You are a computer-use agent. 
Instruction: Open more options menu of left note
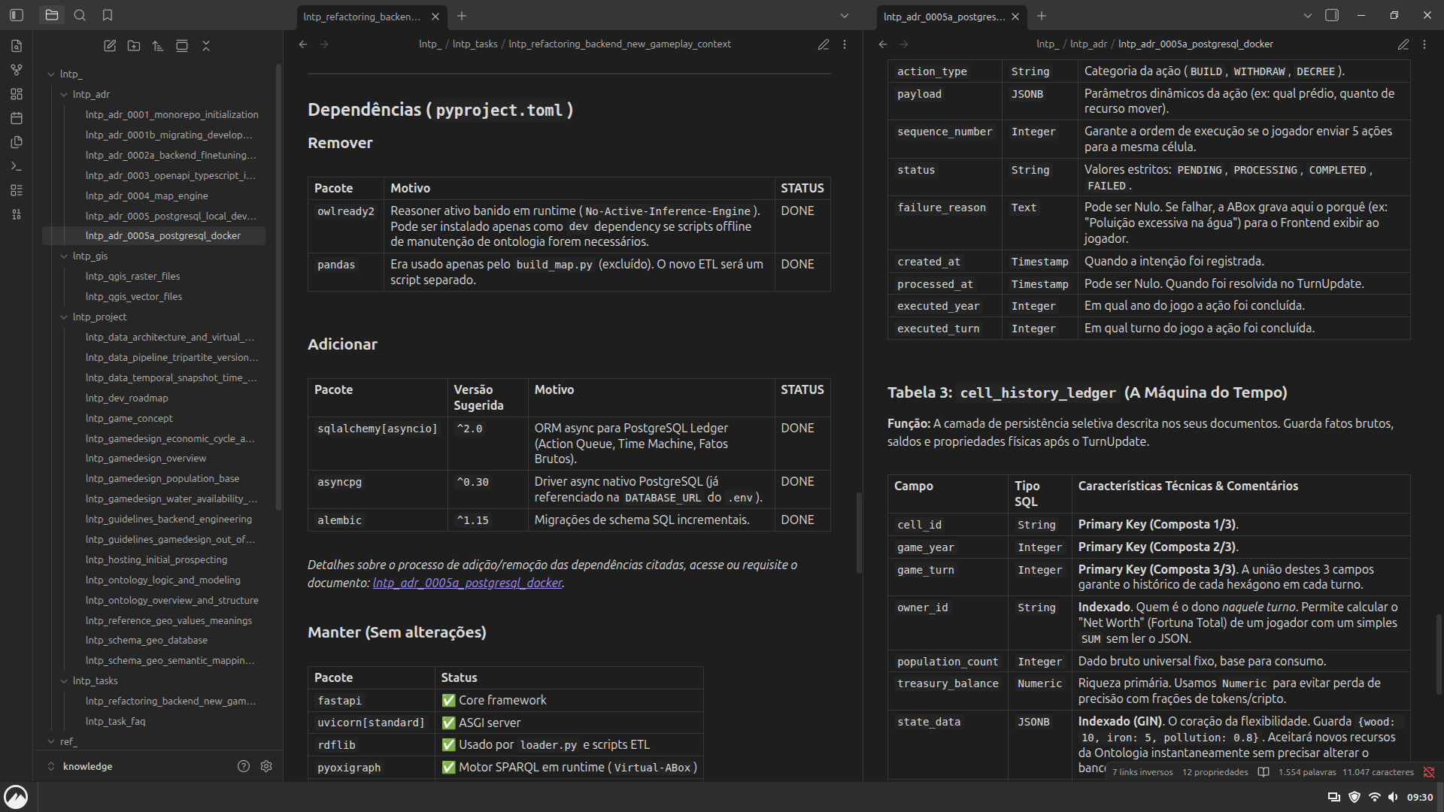coord(845,44)
